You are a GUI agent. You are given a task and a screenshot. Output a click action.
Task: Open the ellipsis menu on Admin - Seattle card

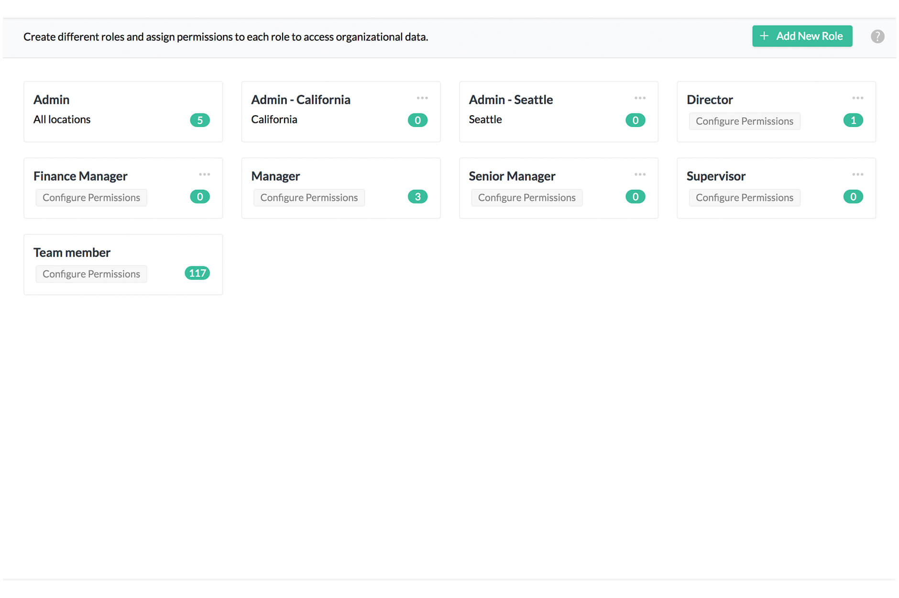pyautogui.click(x=640, y=98)
